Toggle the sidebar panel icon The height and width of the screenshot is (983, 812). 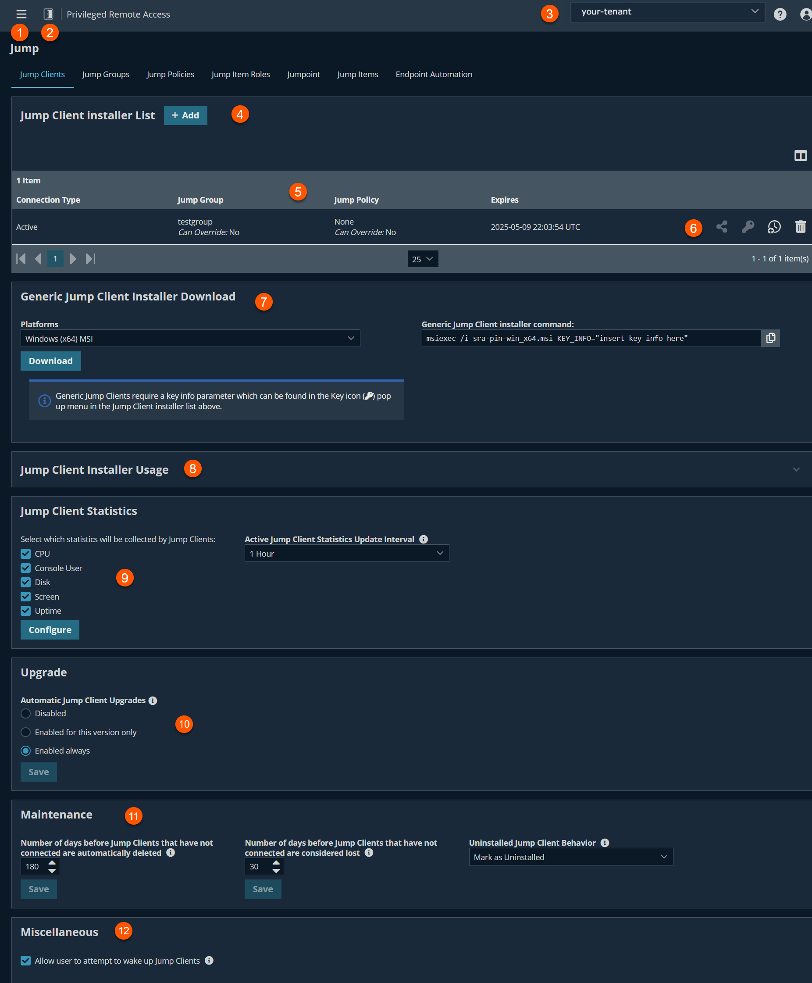[48, 14]
